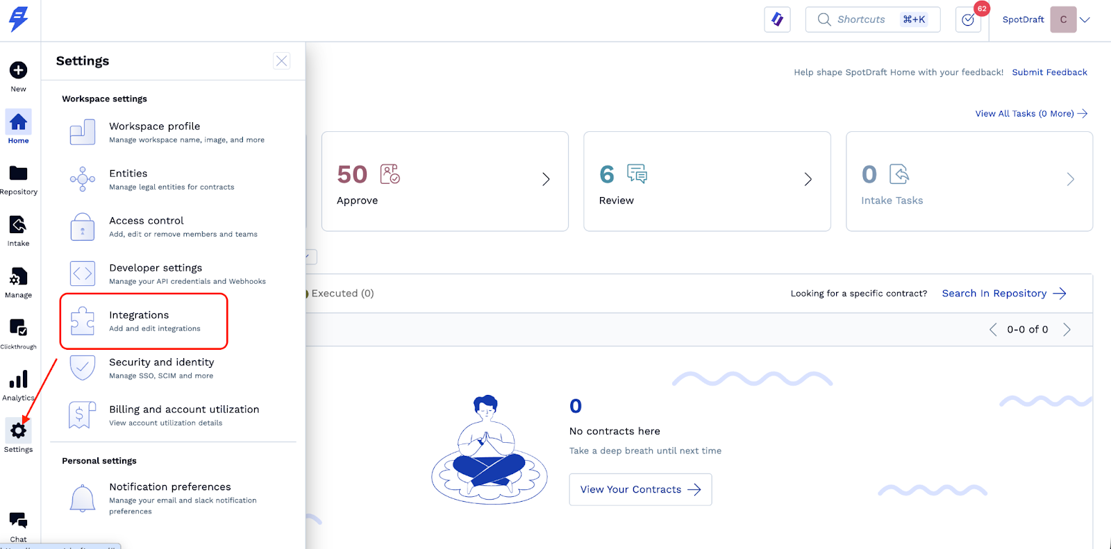Click the search magnifier icon
The width and height of the screenshot is (1111, 549).
[824, 19]
